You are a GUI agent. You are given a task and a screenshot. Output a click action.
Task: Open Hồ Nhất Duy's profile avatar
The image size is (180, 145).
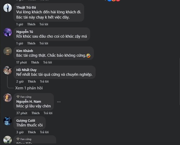(x=8, y=70)
